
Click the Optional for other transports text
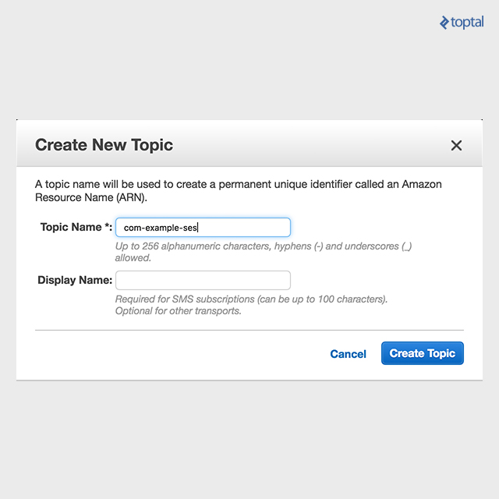click(x=178, y=311)
